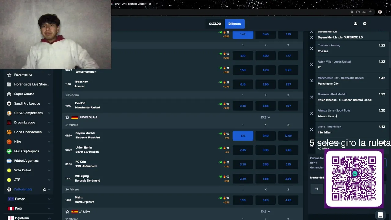391x220 pixels.
Task: Deselect Bayern Munich win odds 1.15
Action: pos(243,136)
